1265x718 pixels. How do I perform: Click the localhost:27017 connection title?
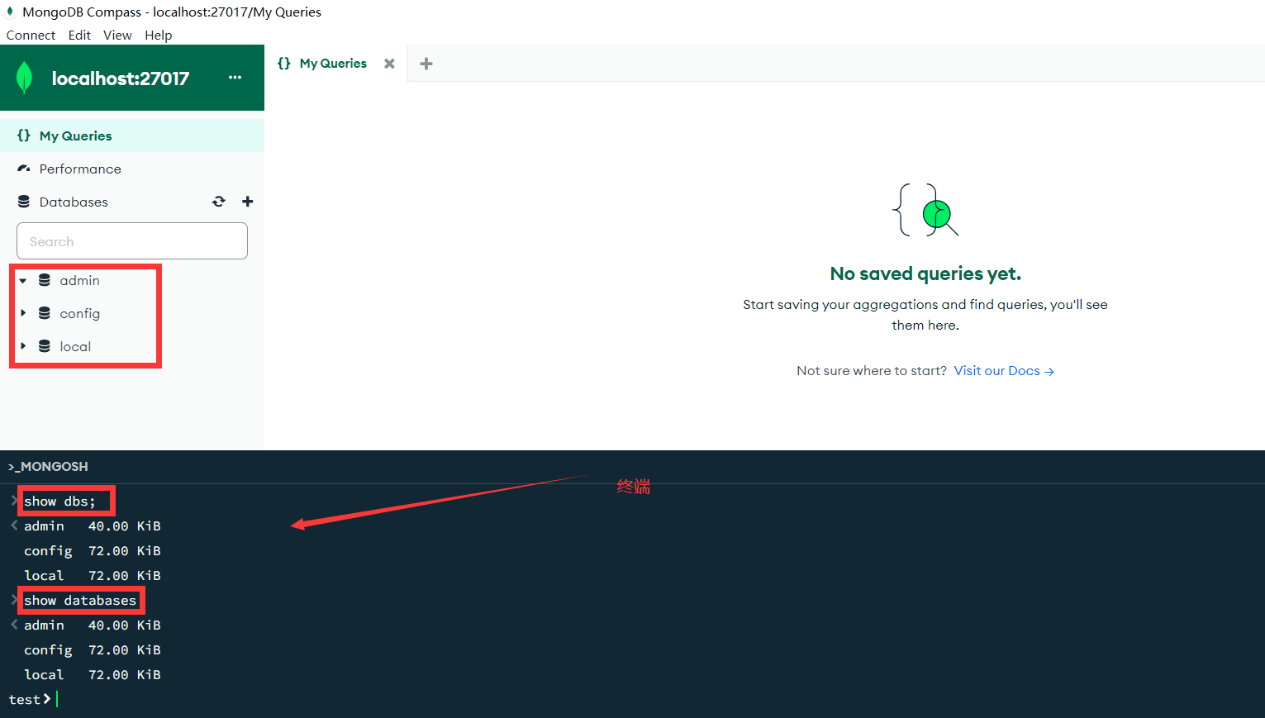coord(121,78)
